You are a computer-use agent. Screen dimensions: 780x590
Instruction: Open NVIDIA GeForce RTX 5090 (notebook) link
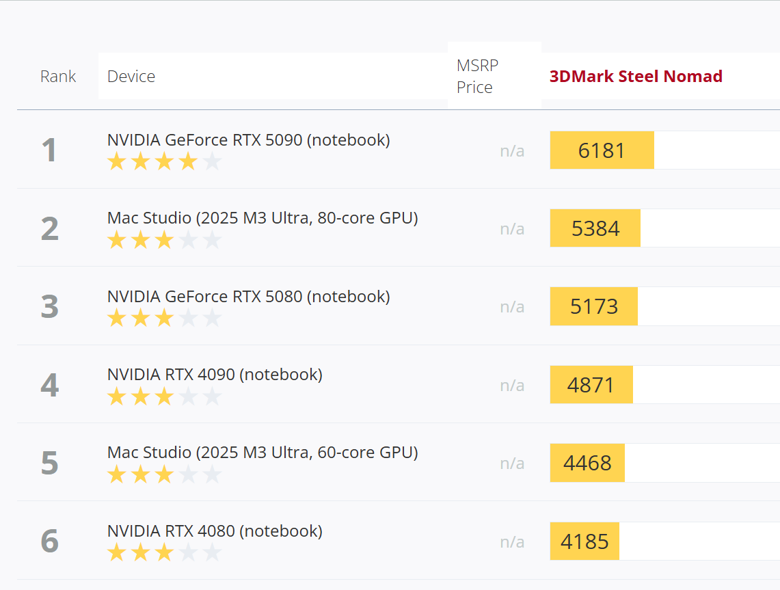pyautogui.click(x=249, y=139)
